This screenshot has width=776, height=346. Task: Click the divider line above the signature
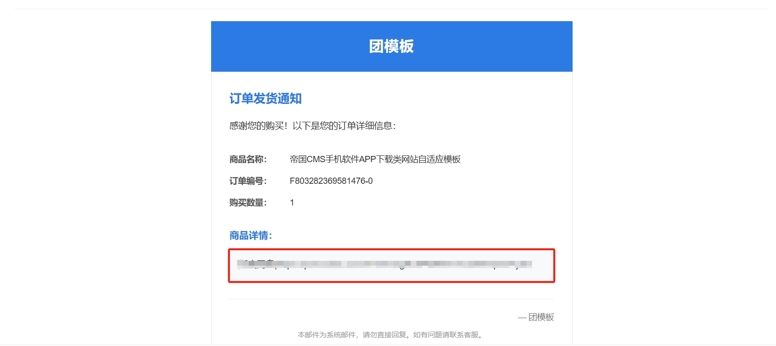click(x=391, y=299)
